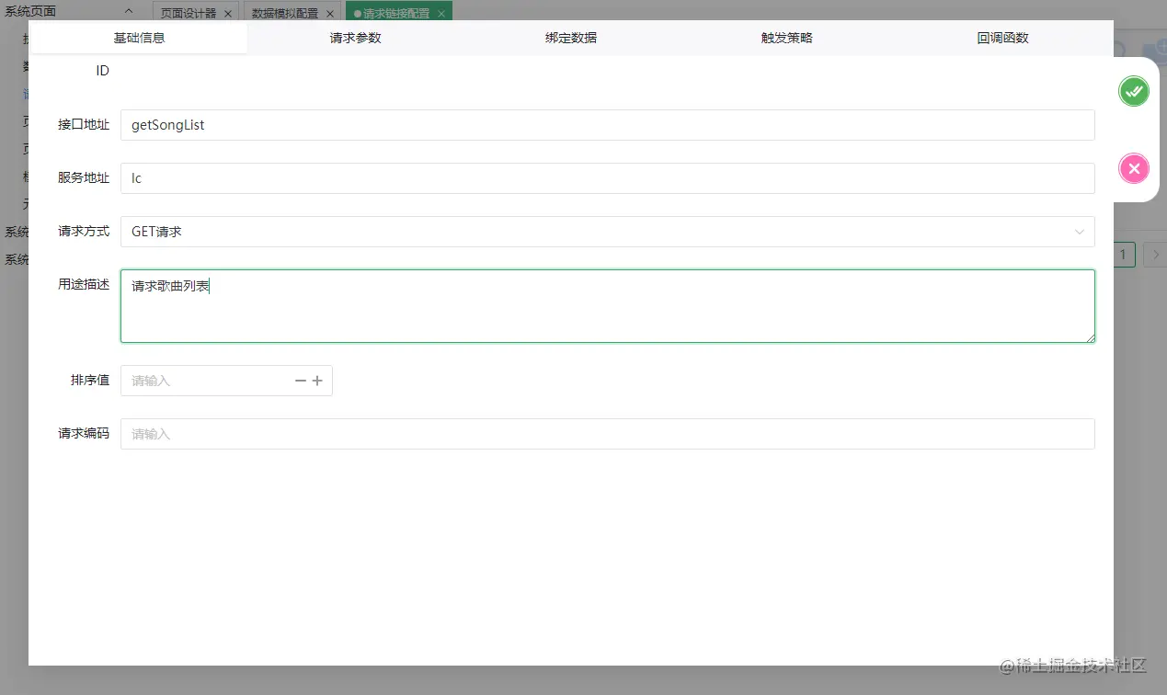Viewport: 1167px width, 695px height.
Task: Confirm with the green double-check icon
Action: 1134,91
